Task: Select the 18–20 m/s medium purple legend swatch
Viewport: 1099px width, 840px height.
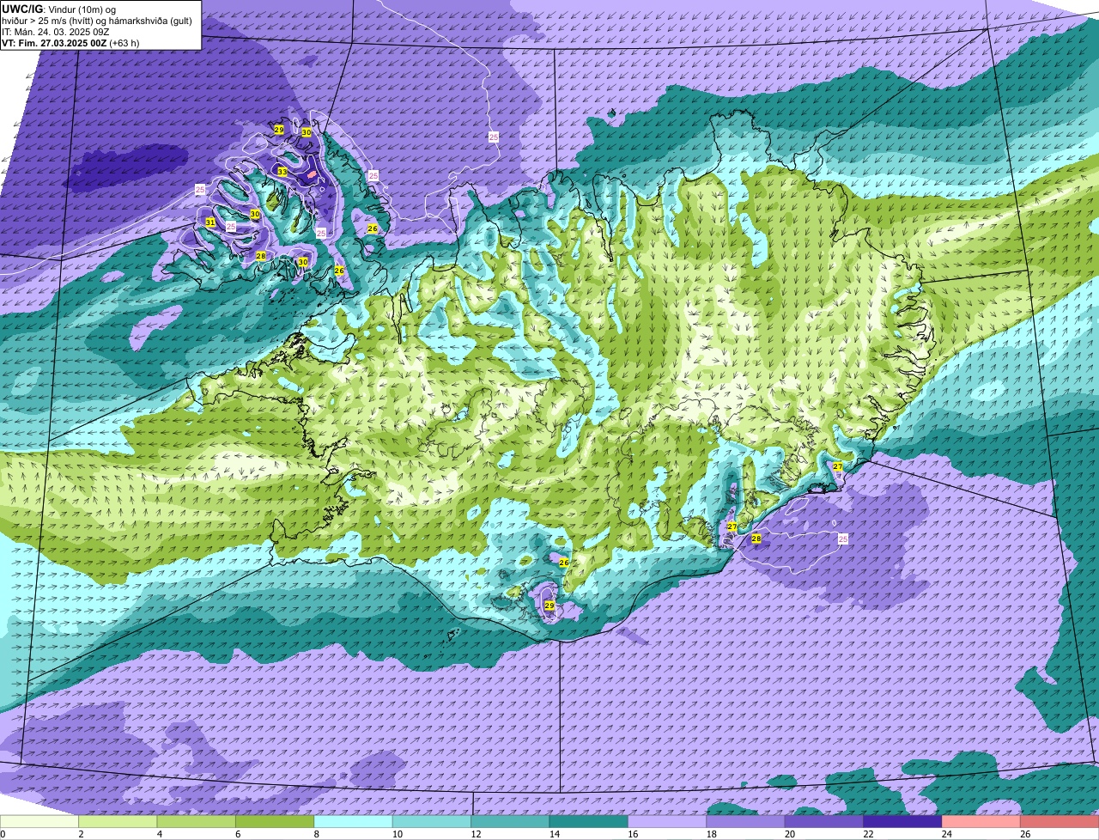Action: tap(746, 821)
